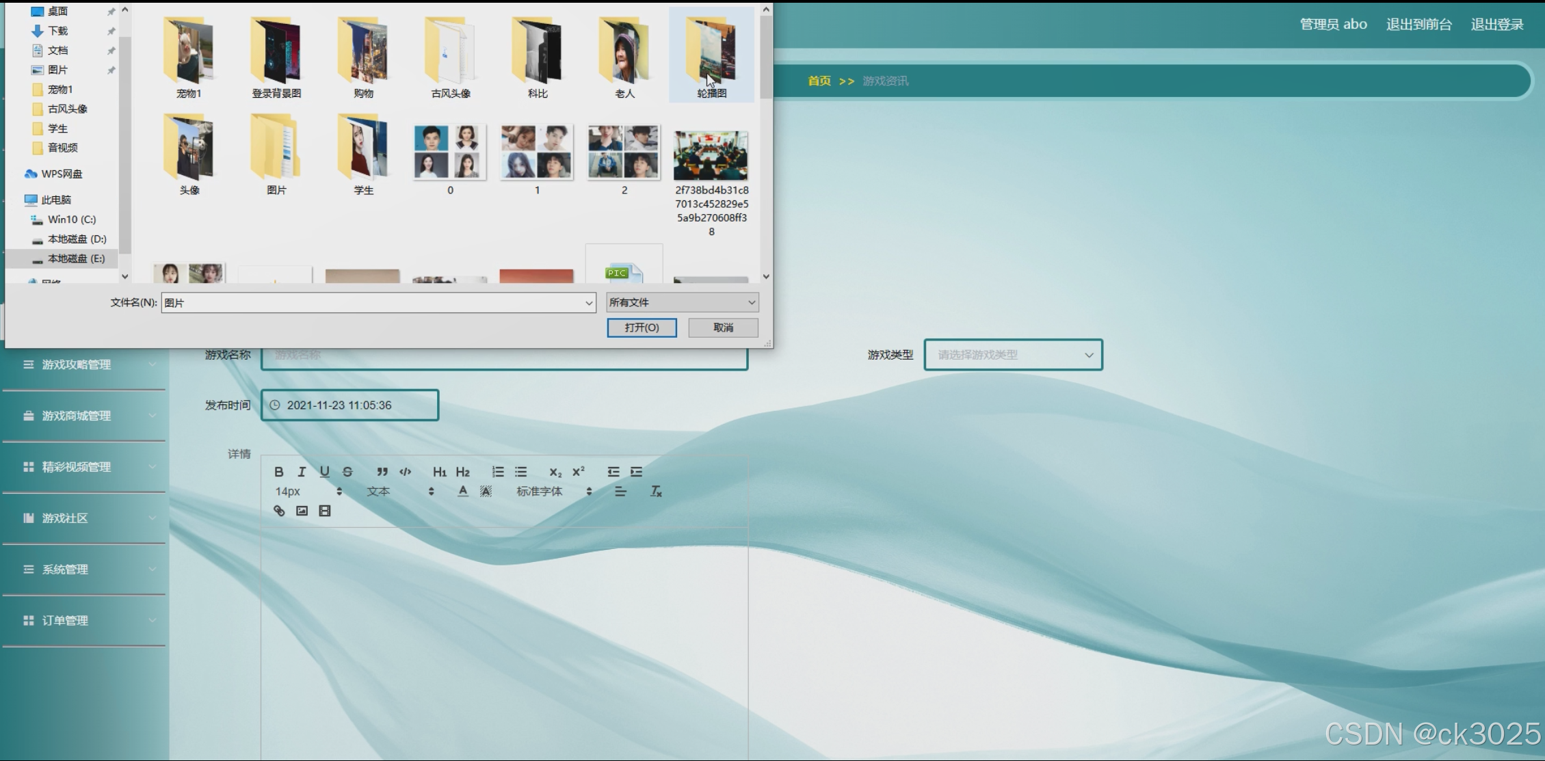1545x761 pixels.
Task: Click 退出登录 in the top navigation
Action: point(1496,24)
